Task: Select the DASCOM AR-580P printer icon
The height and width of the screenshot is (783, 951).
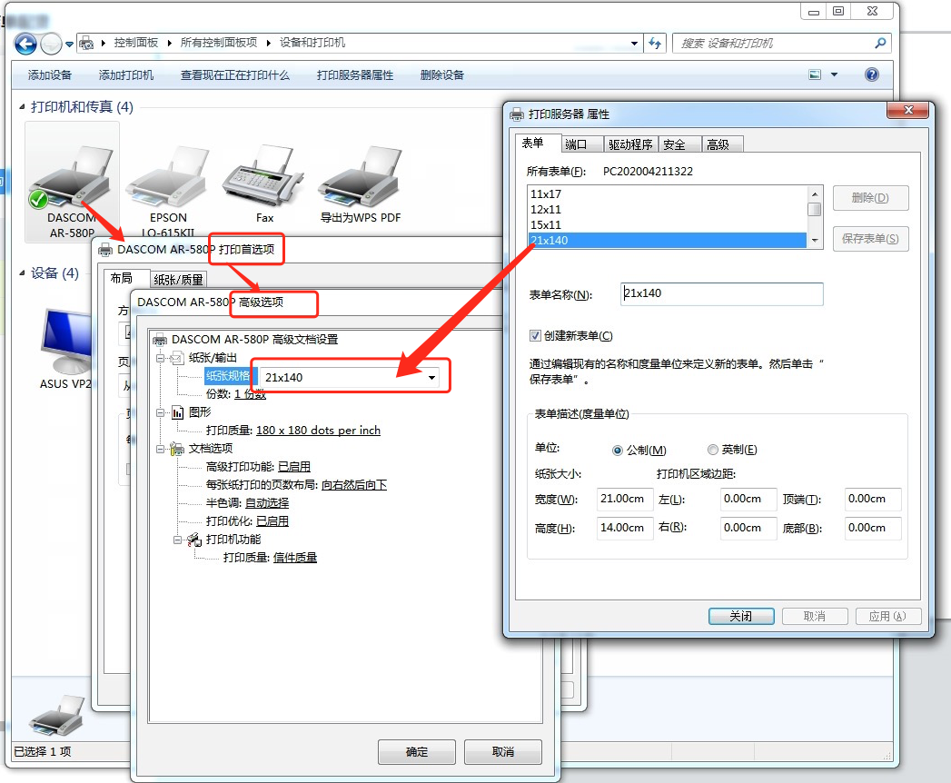Action: coord(72,177)
